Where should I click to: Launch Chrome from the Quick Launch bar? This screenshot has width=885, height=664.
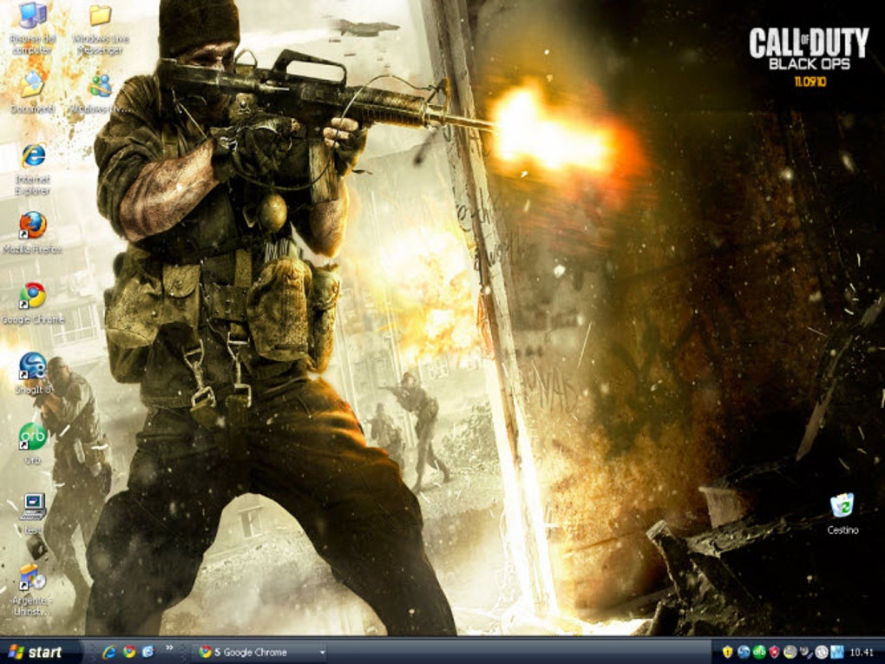129,652
